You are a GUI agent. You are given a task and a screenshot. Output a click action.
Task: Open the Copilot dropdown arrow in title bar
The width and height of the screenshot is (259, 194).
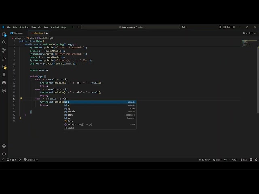tap(187, 27)
